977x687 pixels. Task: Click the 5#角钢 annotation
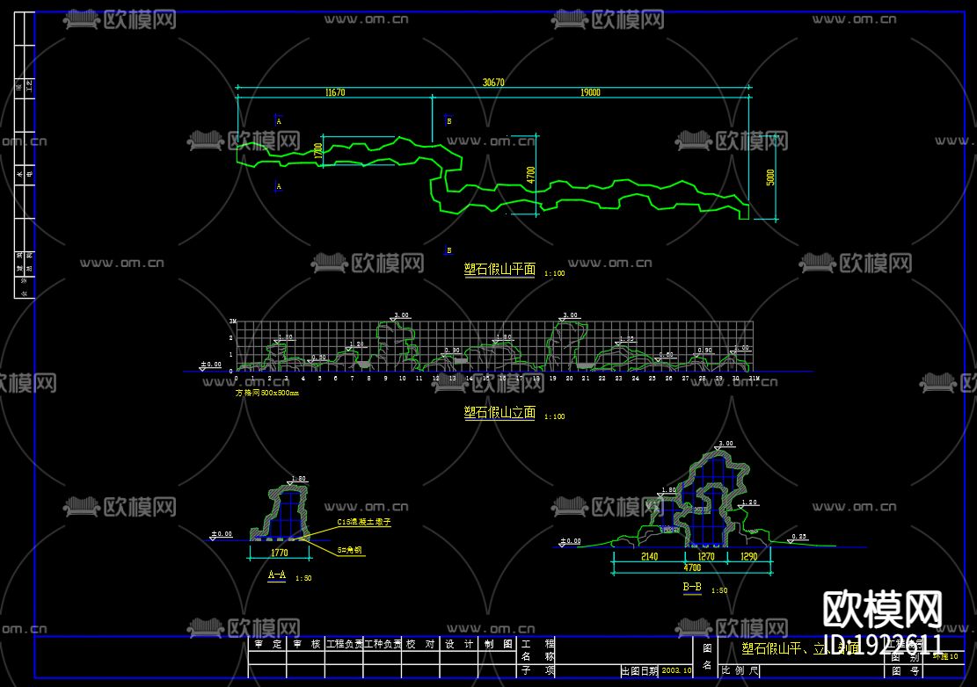click(x=349, y=551)
